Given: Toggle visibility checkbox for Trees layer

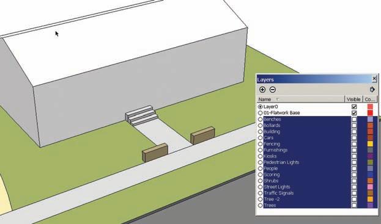Looking at the screenshot, I should click(354, 205).
